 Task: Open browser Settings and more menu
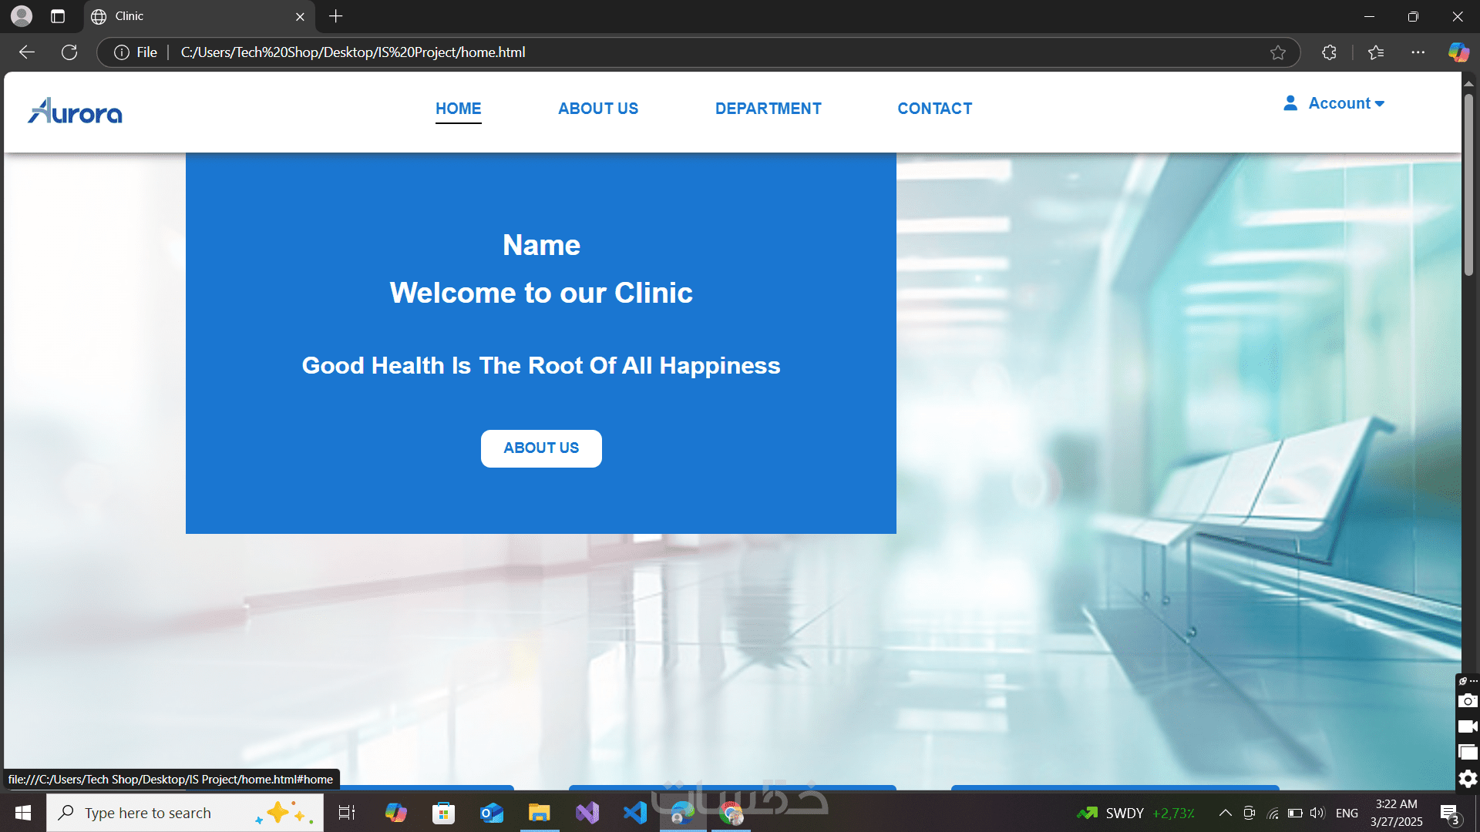pos(1418,52)
